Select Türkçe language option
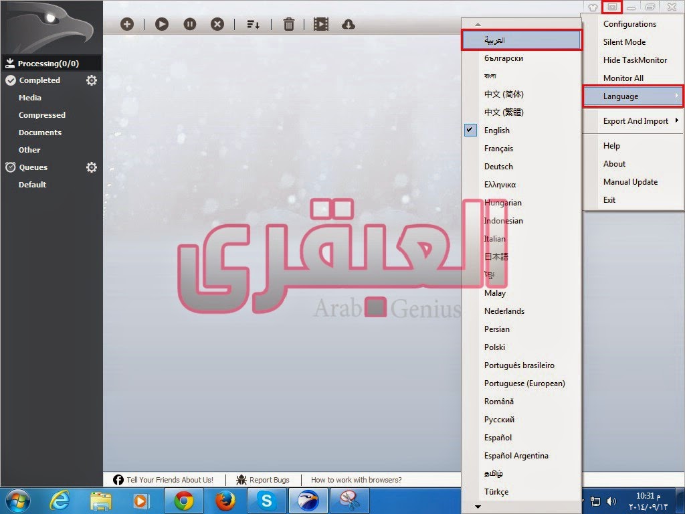685x514 pixels. 522,492
